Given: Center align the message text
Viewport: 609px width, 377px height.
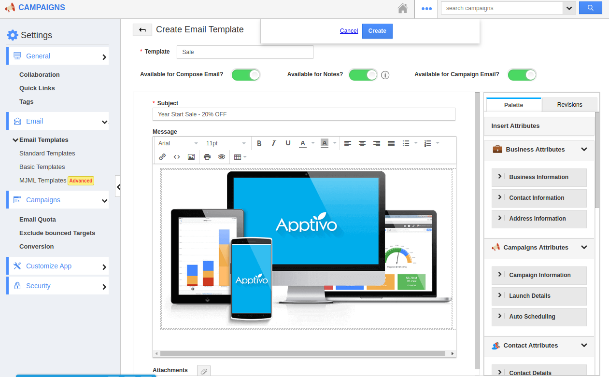Looking at the screenshot, I should (362, 143).
